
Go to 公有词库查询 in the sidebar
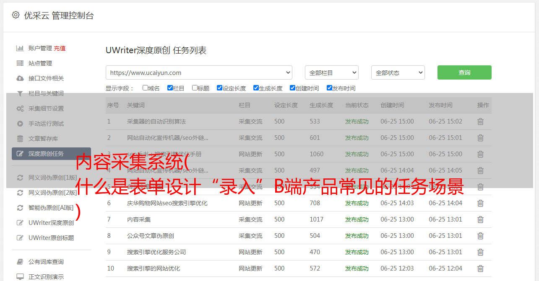tap(46, 262)
